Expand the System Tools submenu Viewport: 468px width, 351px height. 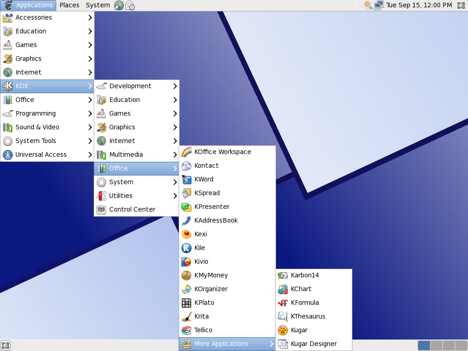point(47,141)
